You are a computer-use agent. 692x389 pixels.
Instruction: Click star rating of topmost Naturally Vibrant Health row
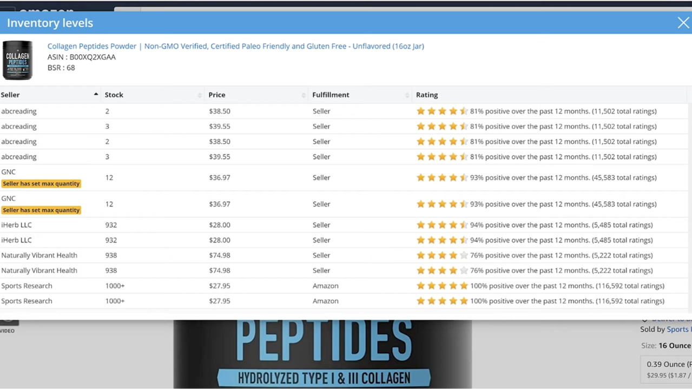(x=441, y=255)
